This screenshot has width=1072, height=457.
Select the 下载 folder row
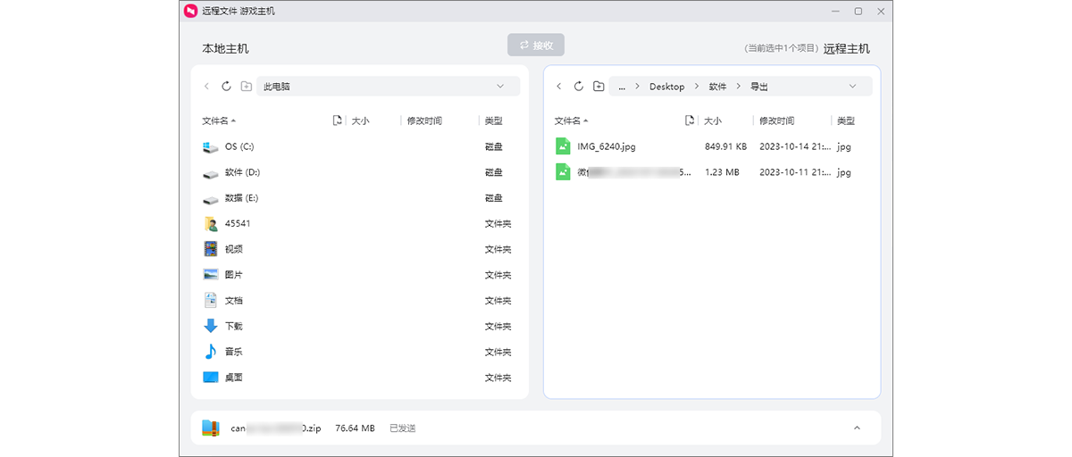coord(359,327)
